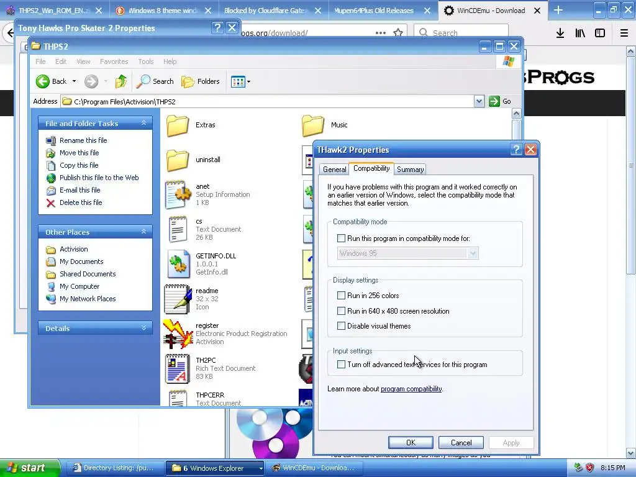The height and width of the screenshot is (477, 636).
Task: Open the Address bar dropdown arrow
Action: 479,101
